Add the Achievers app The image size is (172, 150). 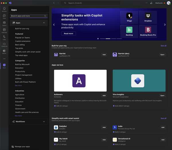[104, 96]
